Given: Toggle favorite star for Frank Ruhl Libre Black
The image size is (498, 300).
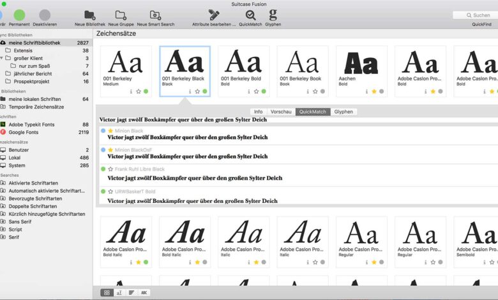Looking at the screenshot, I should tap(110, 169).
